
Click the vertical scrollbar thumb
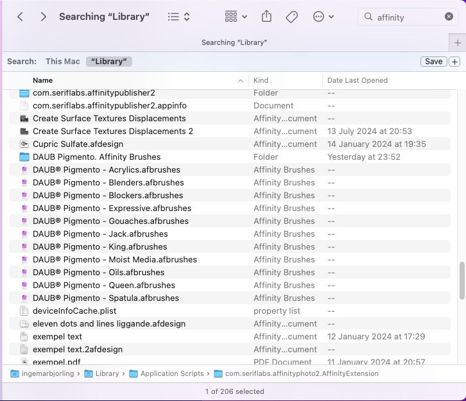462,281
